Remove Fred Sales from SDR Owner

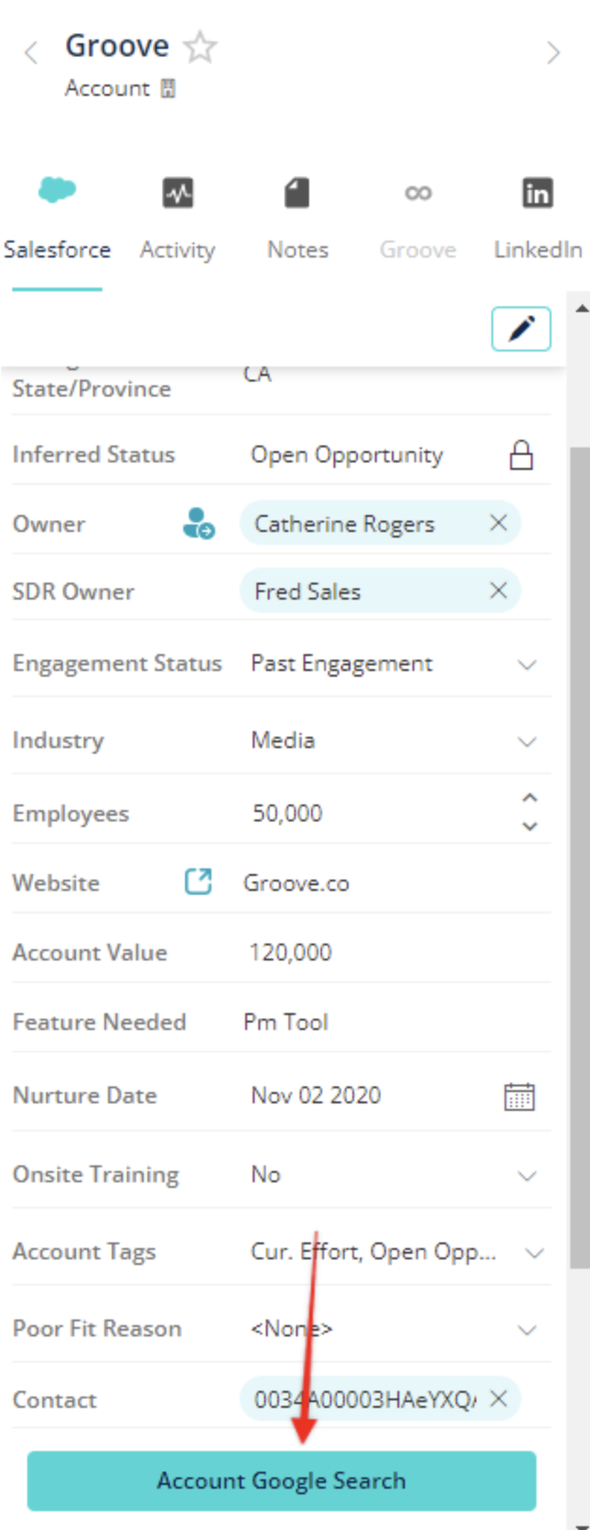coord(499,590)
